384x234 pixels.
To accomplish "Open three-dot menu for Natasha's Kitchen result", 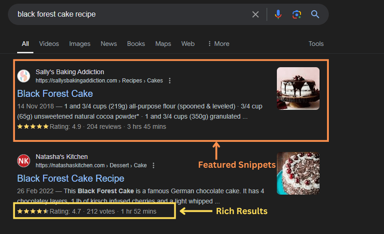I will pos(154,165).
